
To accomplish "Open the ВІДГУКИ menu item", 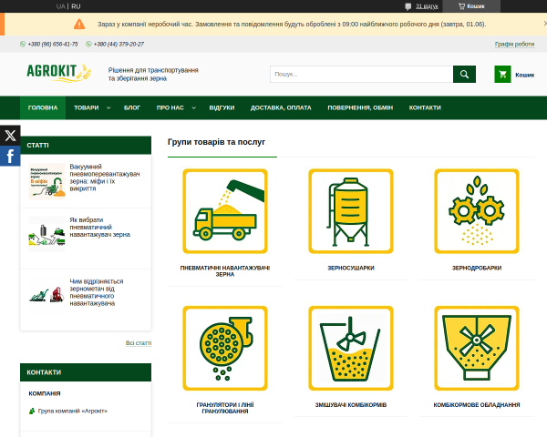I will [222, 107].
